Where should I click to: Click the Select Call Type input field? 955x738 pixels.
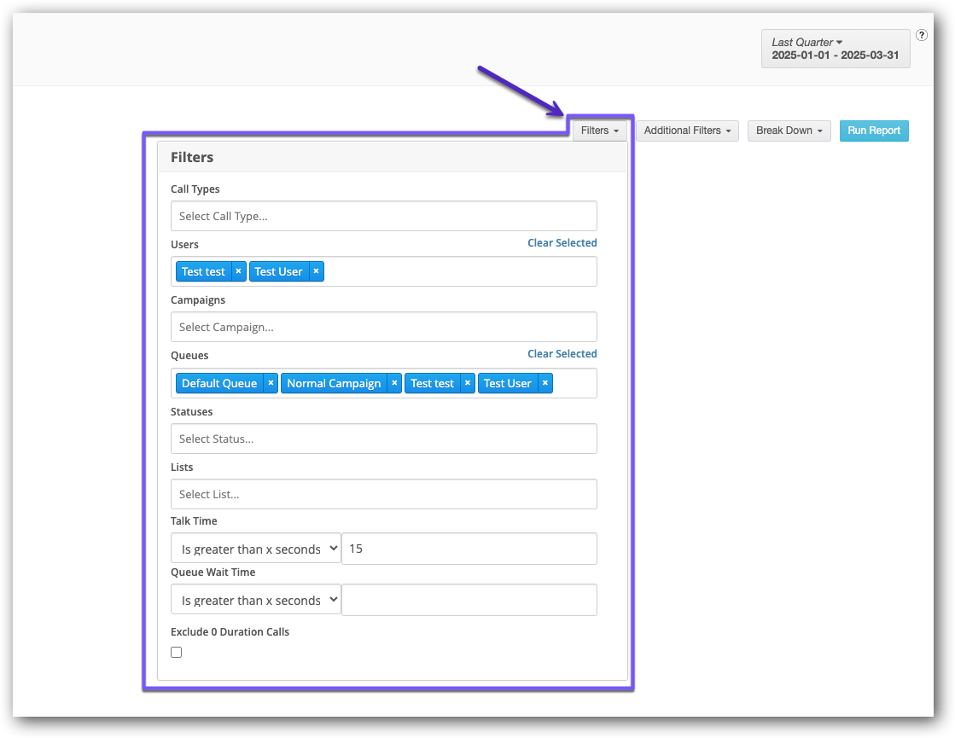pos(383,216)
